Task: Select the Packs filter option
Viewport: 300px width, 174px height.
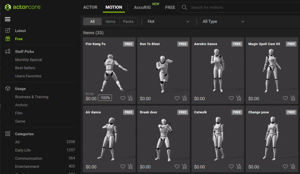Action: tap(128, 21)
